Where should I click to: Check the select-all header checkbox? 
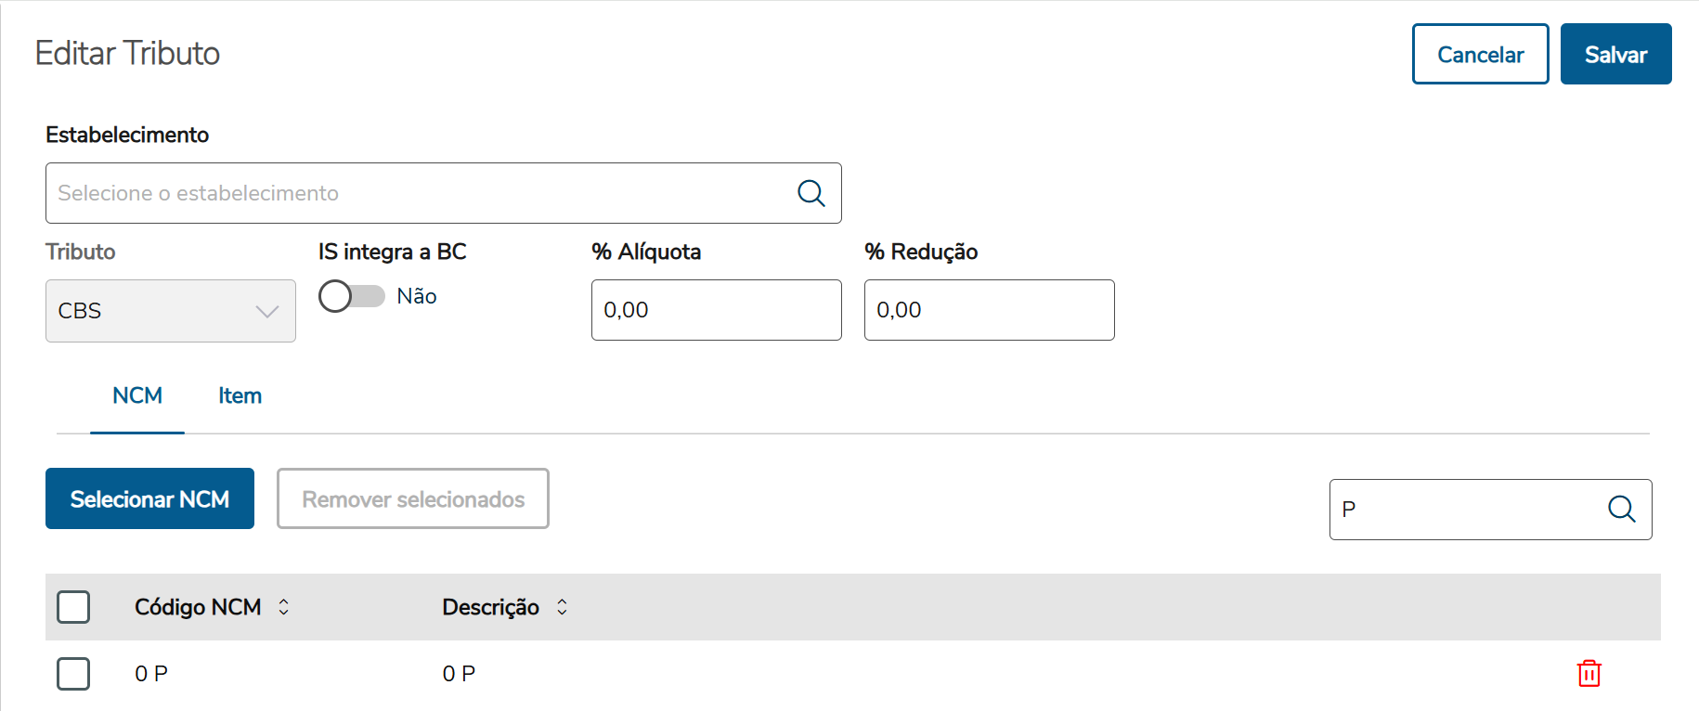pyautogui.click(x=73, y=607)
